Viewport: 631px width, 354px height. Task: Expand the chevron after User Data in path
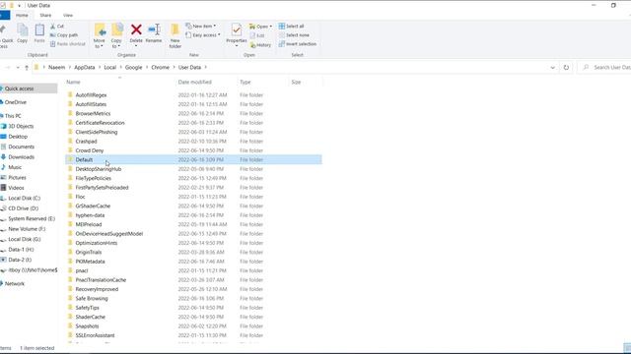206,68
